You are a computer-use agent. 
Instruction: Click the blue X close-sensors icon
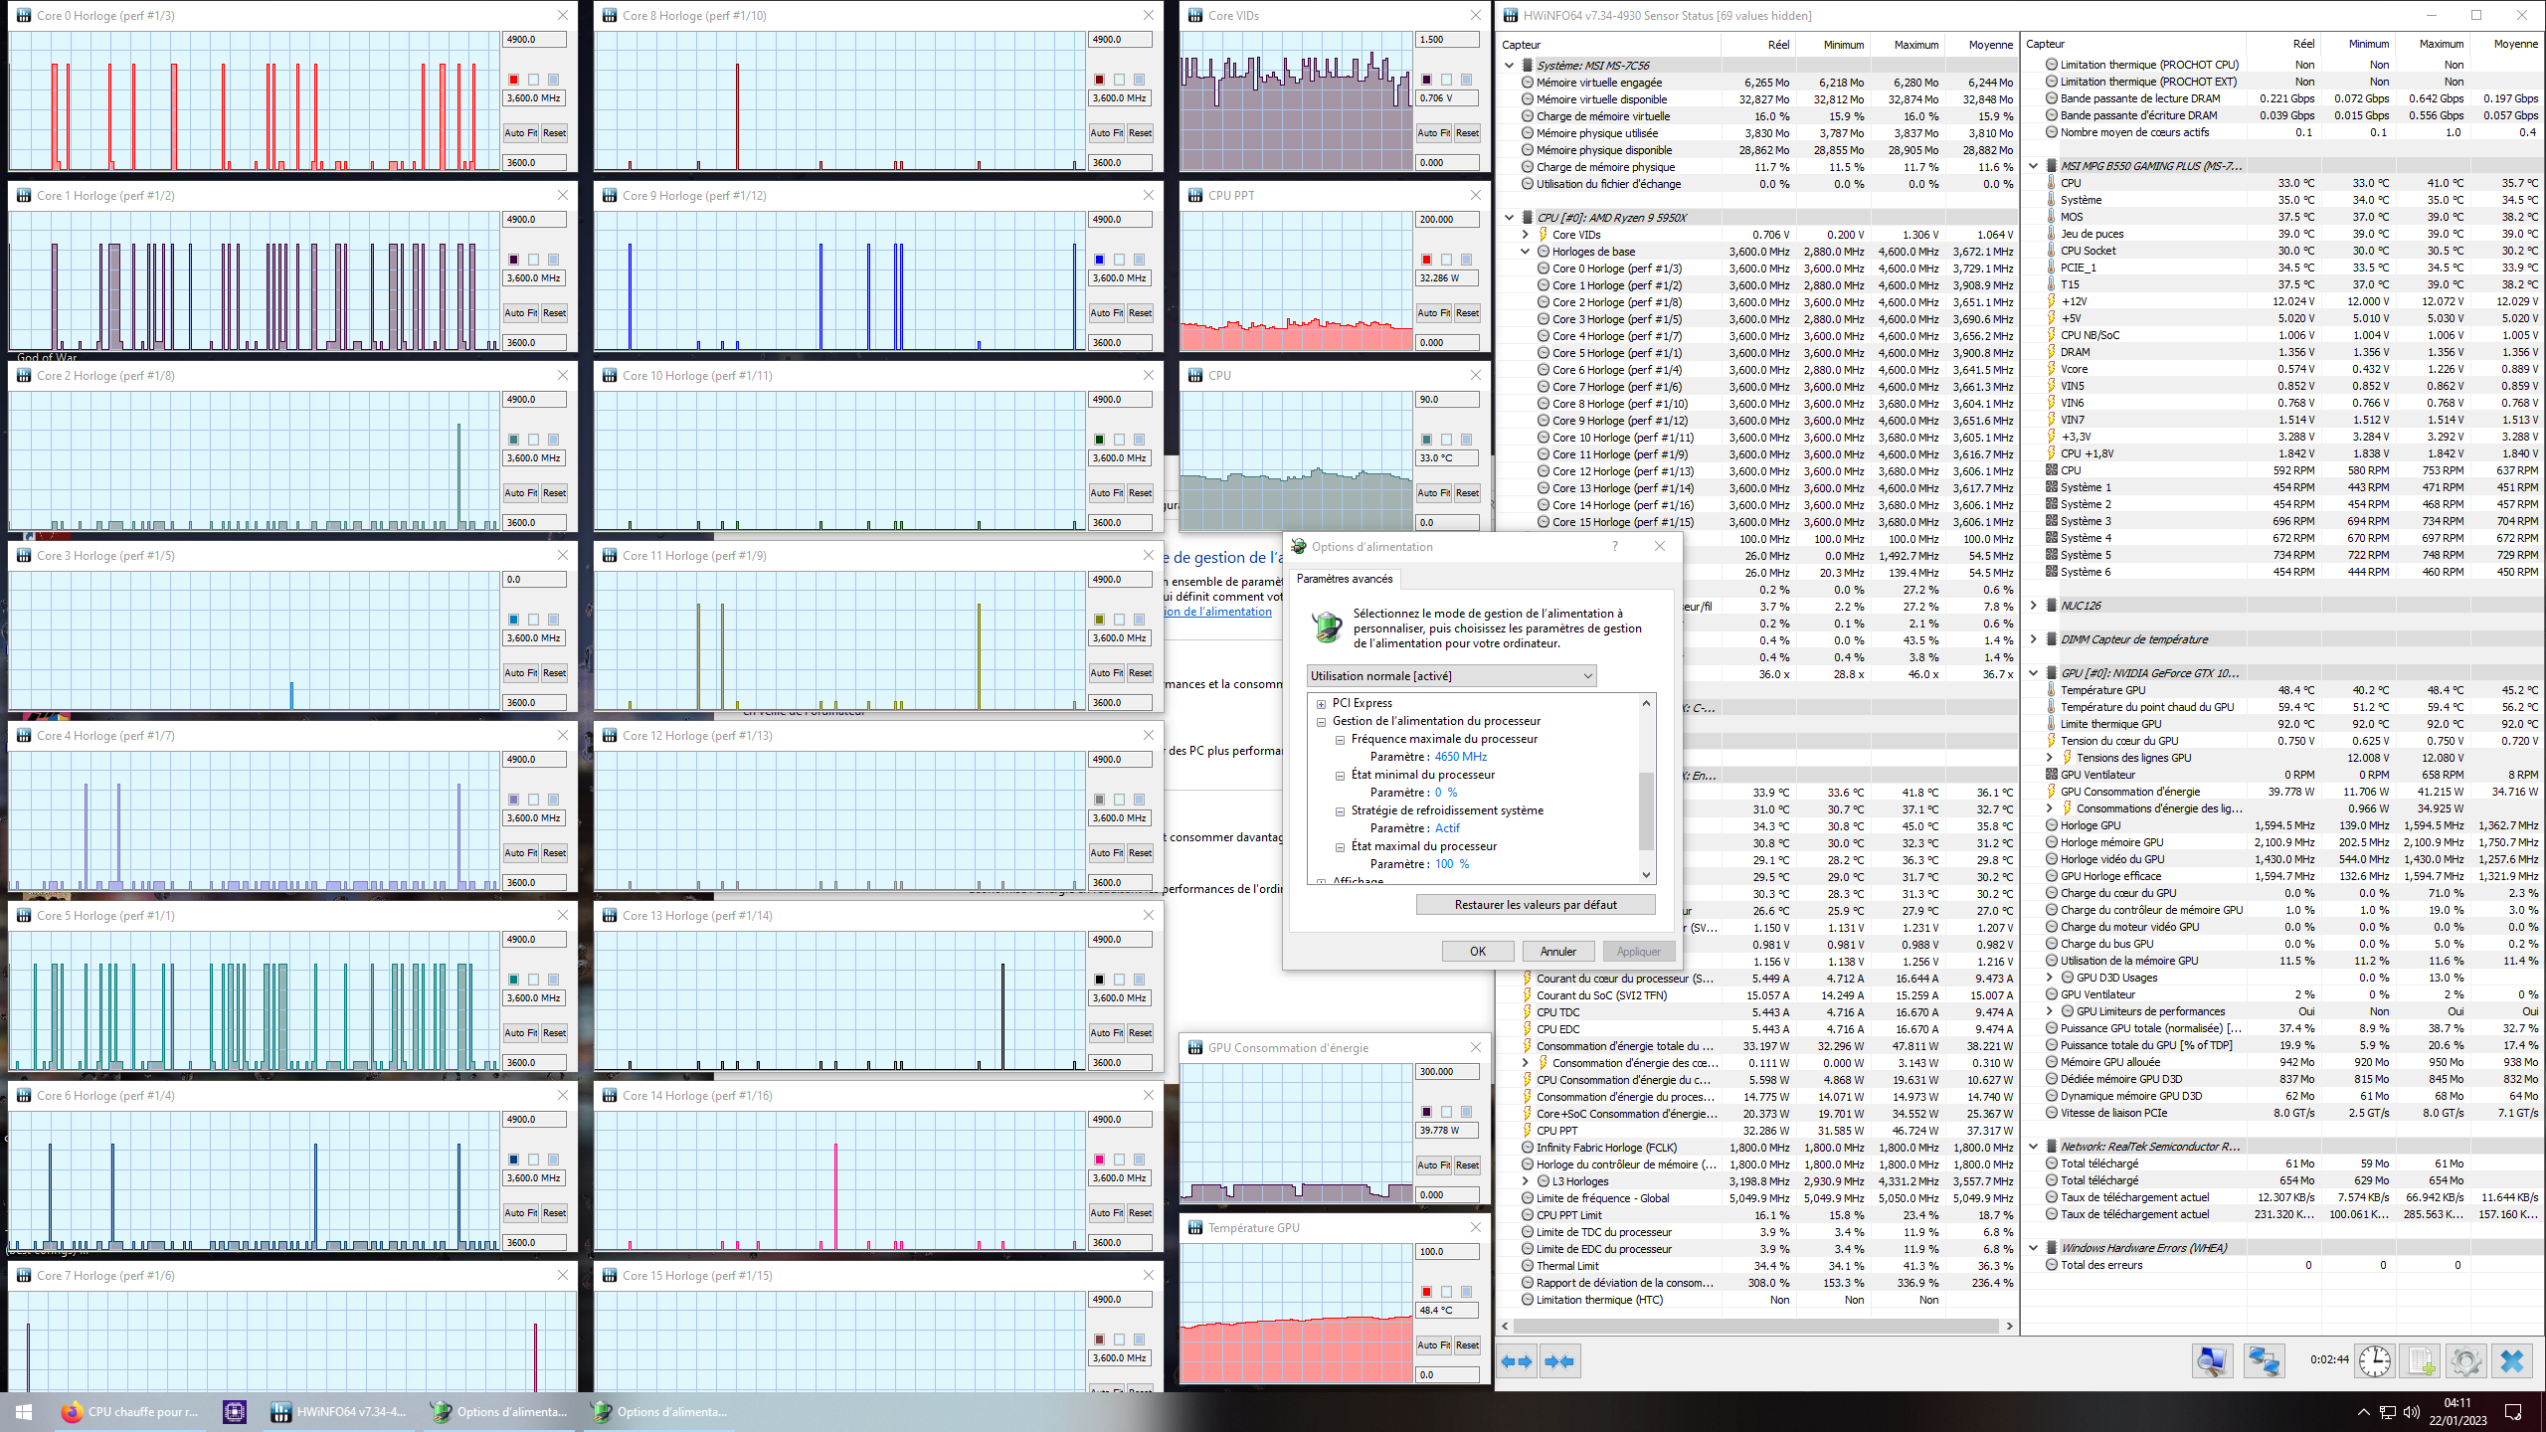point(2512,1361)
